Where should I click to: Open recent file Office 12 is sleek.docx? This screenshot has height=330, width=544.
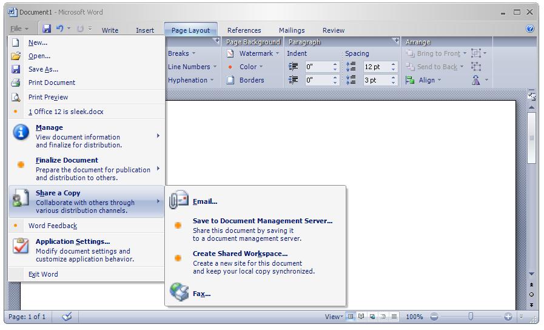(86, 112)
